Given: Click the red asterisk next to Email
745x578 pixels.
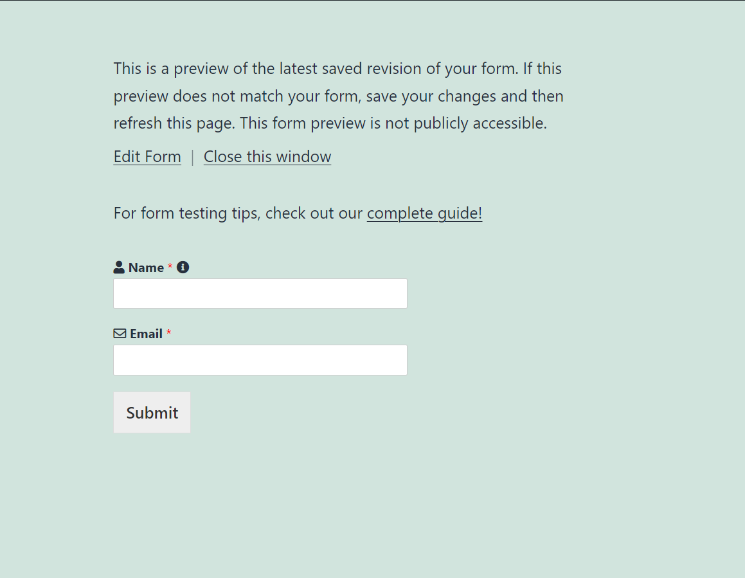Looking at the screenshot, I should click(168, 332).
